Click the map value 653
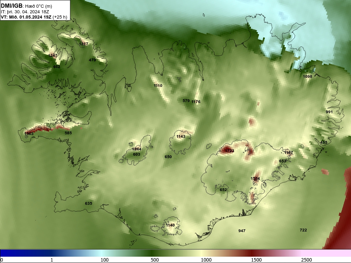Screen dimensions: 351x263 point(283,161)
